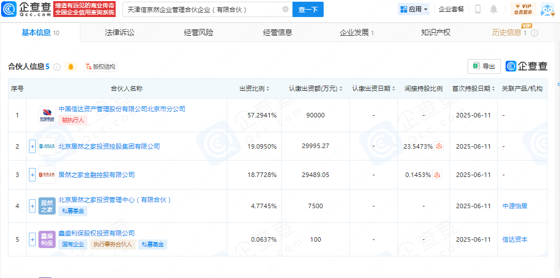The width and height of the screenshot is (560, 278).
Task: Click the 被执行人 tag in row 1
Action: pyautogui.click(x=73, y=120)
